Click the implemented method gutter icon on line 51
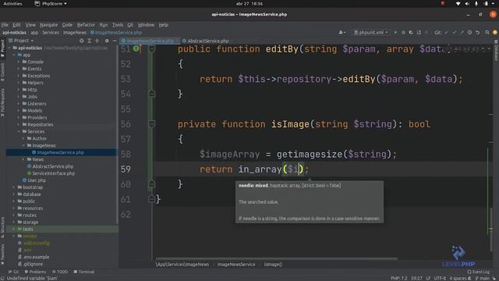Screen dimensions: 499x281 click(136, 48)
